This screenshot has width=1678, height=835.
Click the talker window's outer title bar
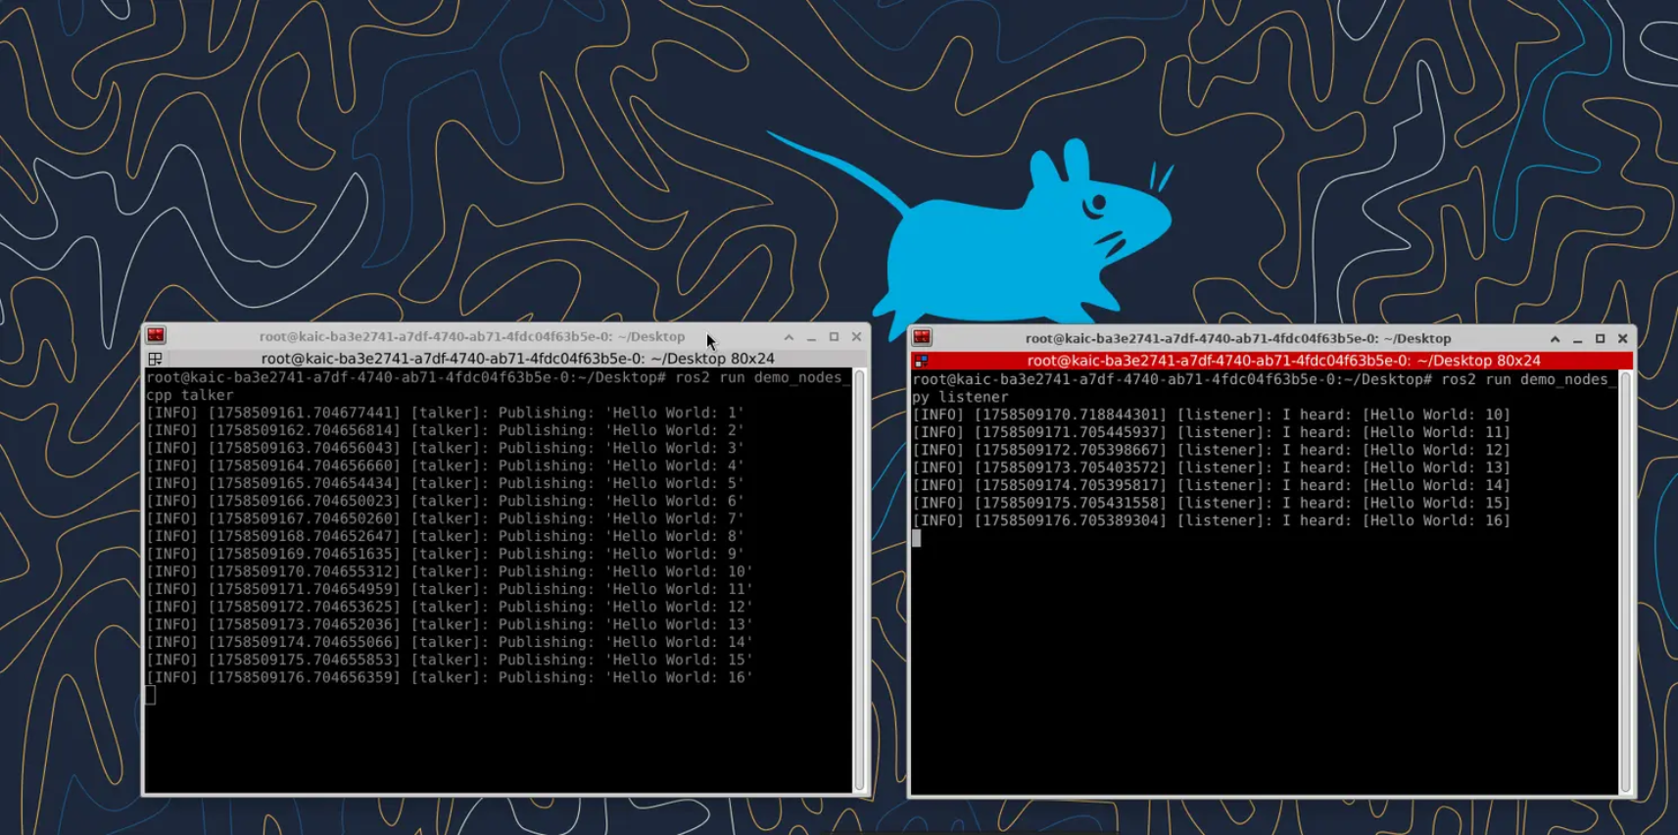pyautogui.click(x=470, y=336)
